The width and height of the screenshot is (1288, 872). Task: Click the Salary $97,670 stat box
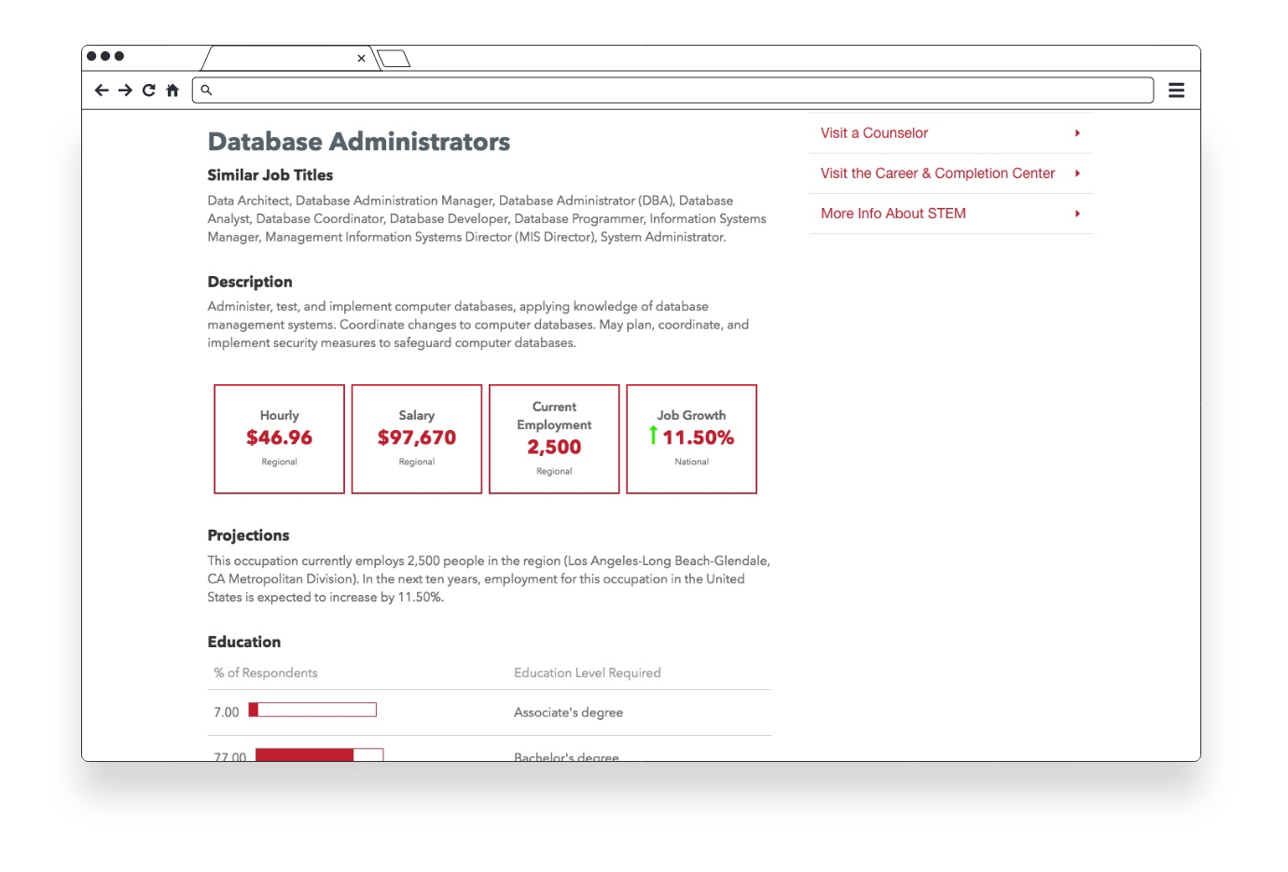click(417, 438)
